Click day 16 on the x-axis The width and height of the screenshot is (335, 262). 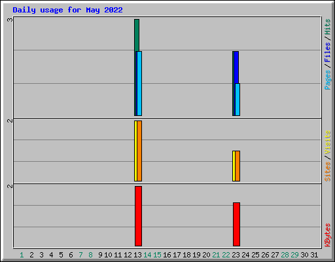(x=167, y=255)
